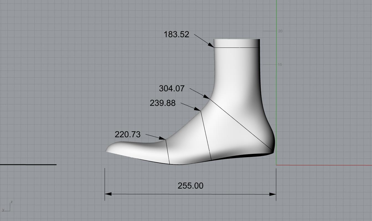Select the 255.00 dimension's horizontal arrow line
Image resolution: width=372 pixels, height=221 pixels.
(190, 194)
